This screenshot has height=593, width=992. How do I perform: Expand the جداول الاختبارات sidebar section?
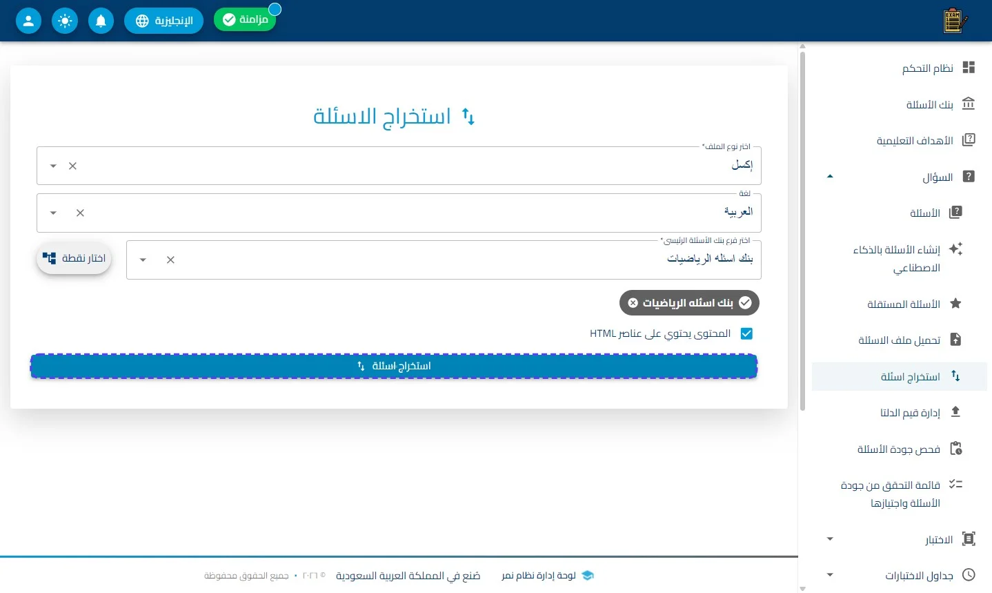point(830,575)
